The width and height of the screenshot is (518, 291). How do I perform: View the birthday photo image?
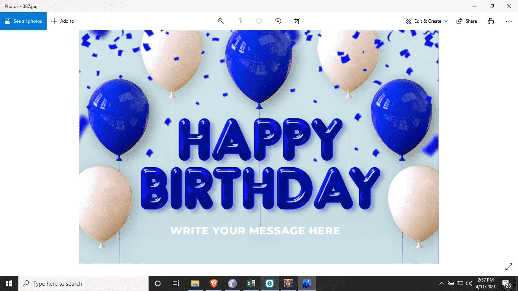pyautogui.click(x=259, y=147)
